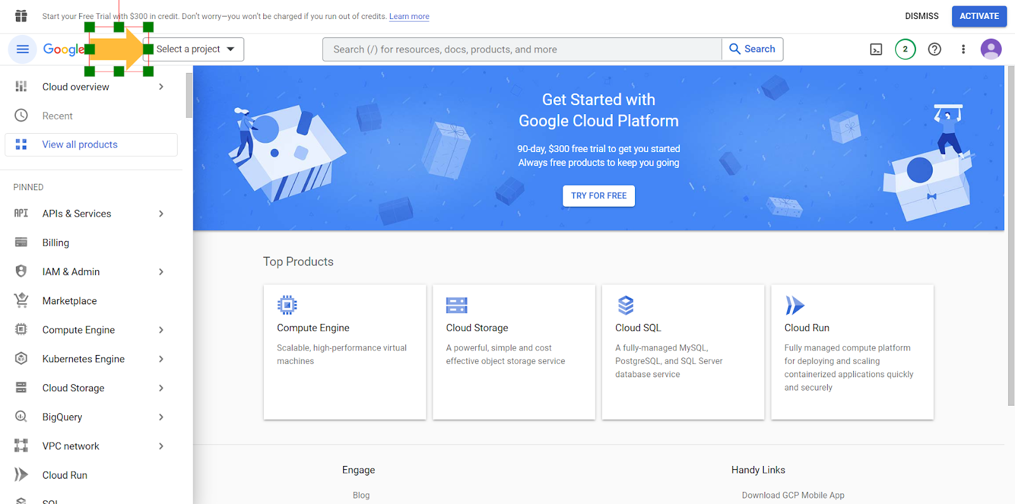Click the PINNED section label
This screenshot has width=1015, height=504.
tap(29, 187)
